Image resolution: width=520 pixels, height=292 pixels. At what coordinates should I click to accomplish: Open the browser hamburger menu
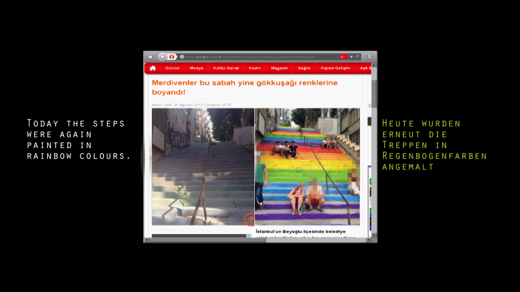pos(369,57)
